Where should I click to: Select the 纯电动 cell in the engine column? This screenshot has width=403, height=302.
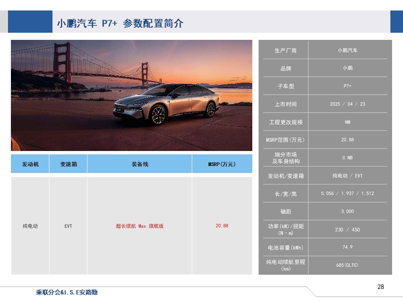pos(30,226)
